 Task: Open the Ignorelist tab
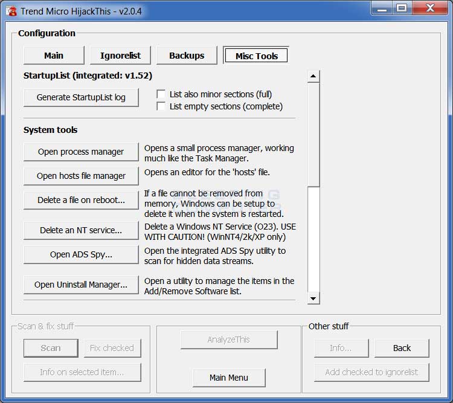[x=120, y=55]
